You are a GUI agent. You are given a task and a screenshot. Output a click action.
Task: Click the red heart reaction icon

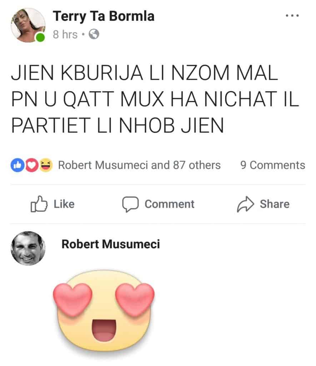(x=32, y=165)
